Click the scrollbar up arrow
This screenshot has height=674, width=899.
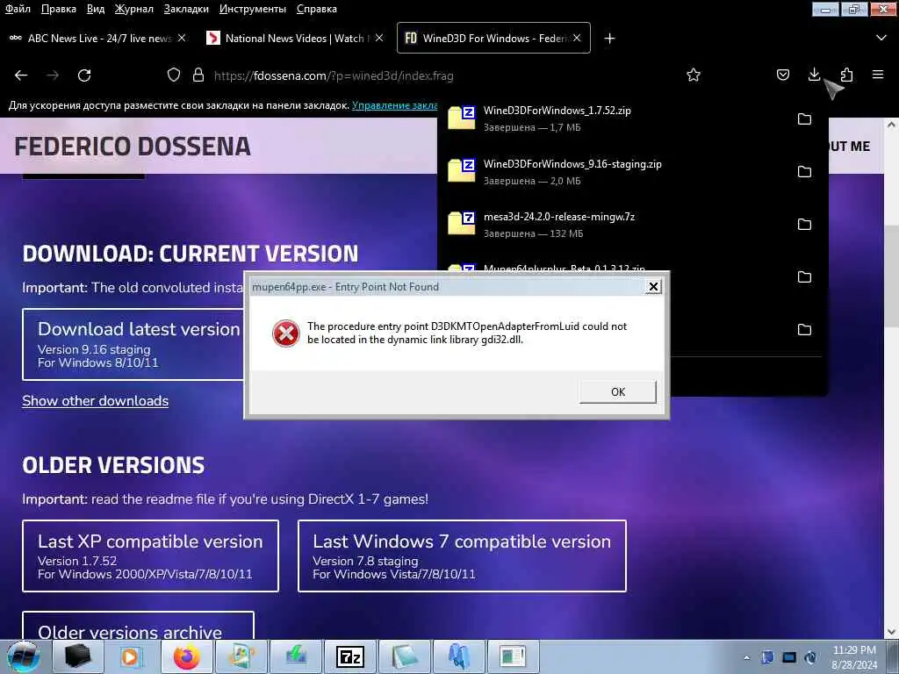[x=891, y=125]
